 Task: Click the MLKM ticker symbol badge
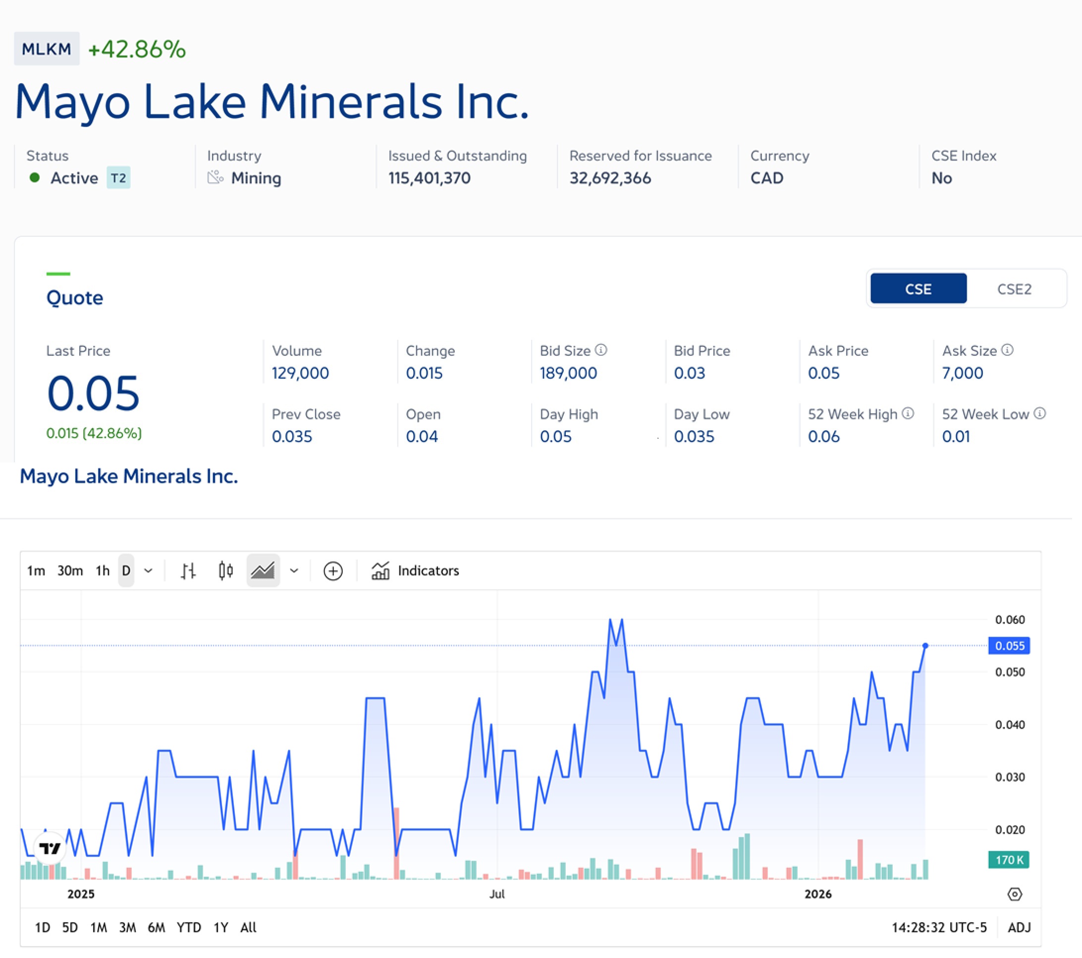[x=47, y=49]
